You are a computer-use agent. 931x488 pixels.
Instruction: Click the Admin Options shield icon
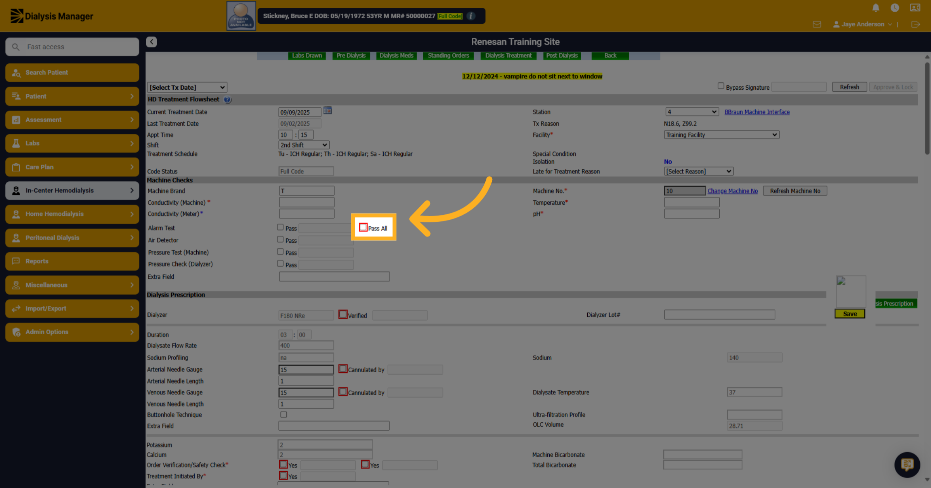point(16,332)
